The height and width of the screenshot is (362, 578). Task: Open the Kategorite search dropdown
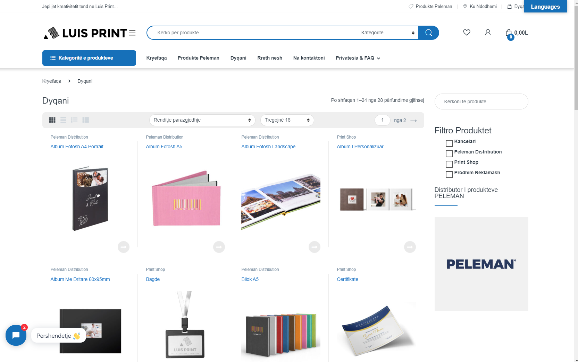click(x=387, y=33)
